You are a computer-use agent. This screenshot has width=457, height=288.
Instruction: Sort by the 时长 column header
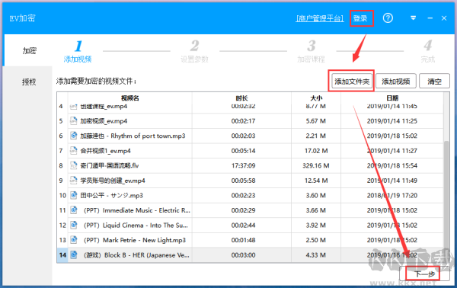click(x=241, y=98)
